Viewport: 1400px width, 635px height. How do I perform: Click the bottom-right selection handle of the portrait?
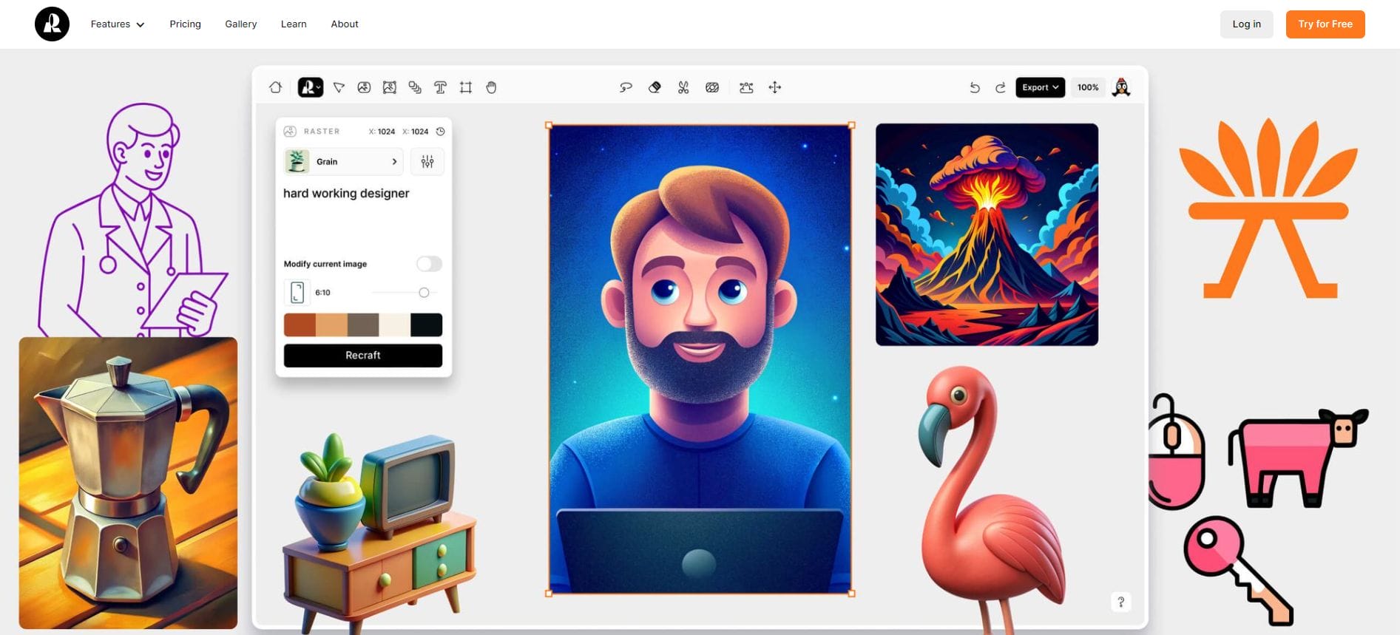pyautogui.click(x=852, y=594)
